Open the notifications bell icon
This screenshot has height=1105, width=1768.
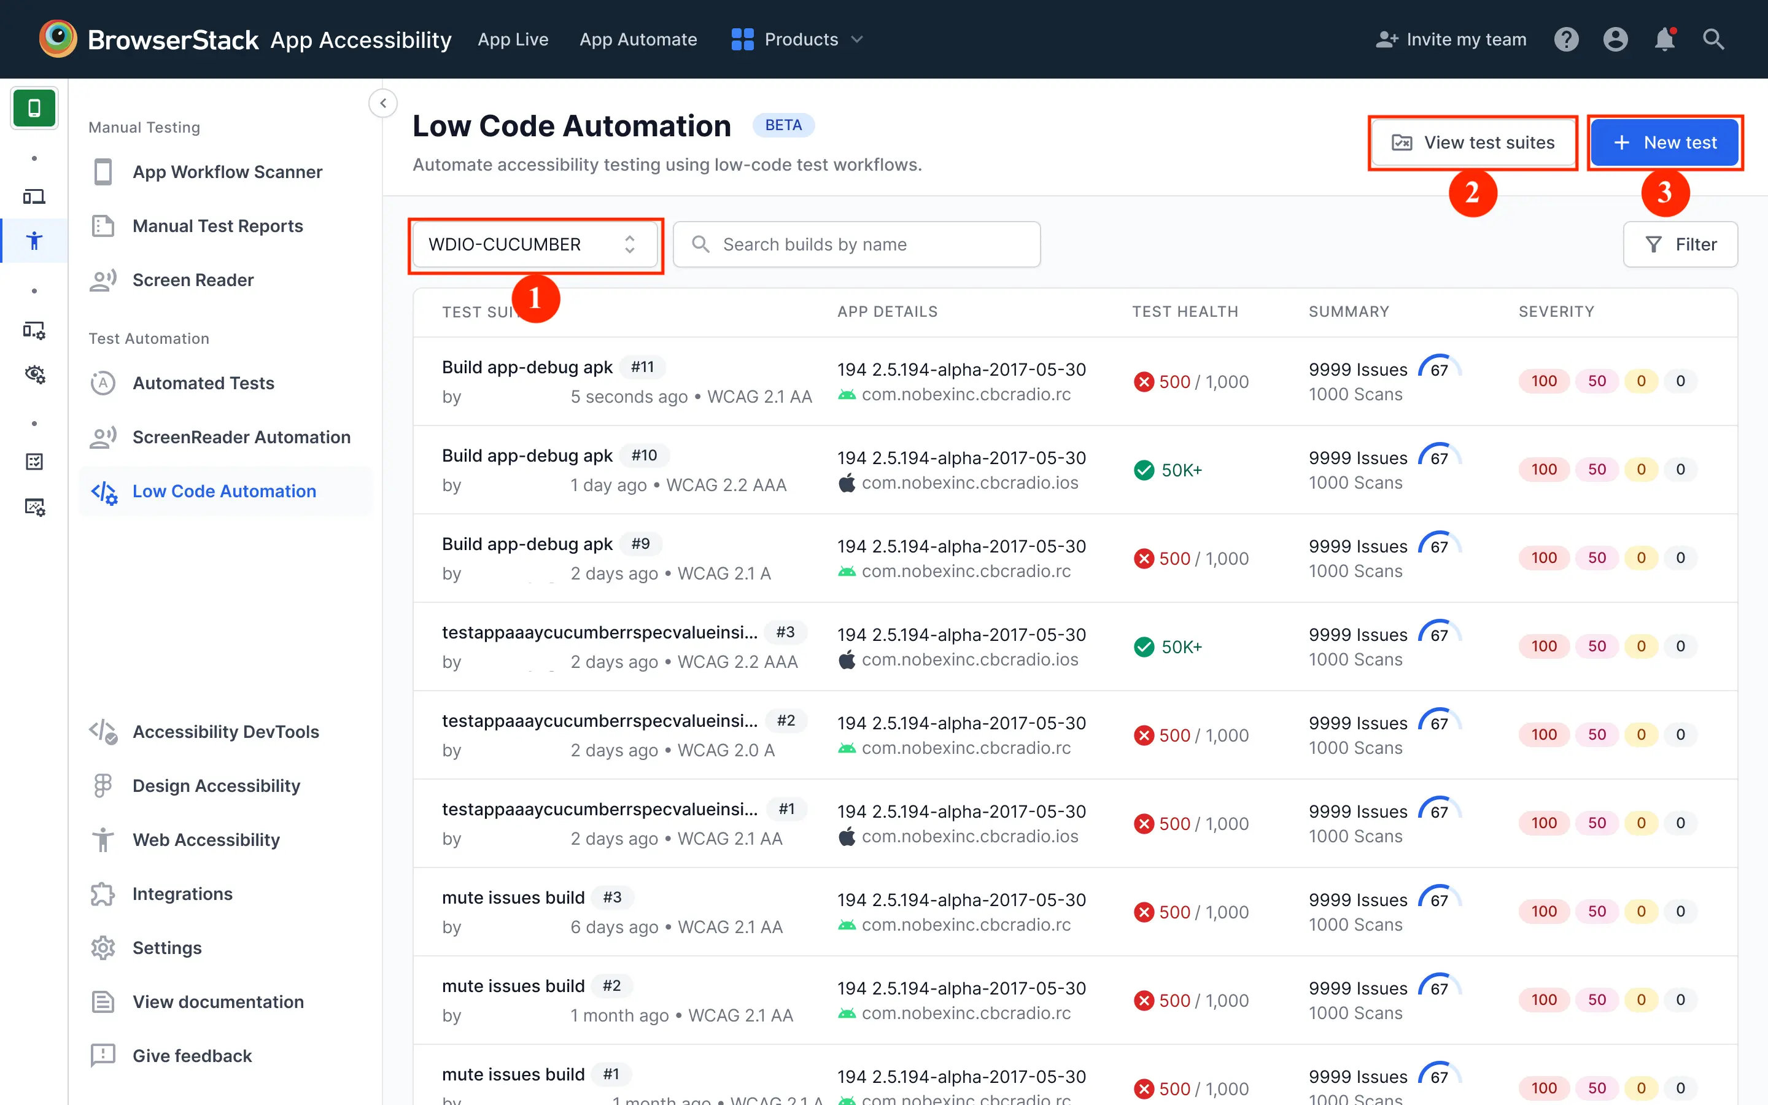point(1664,39)
